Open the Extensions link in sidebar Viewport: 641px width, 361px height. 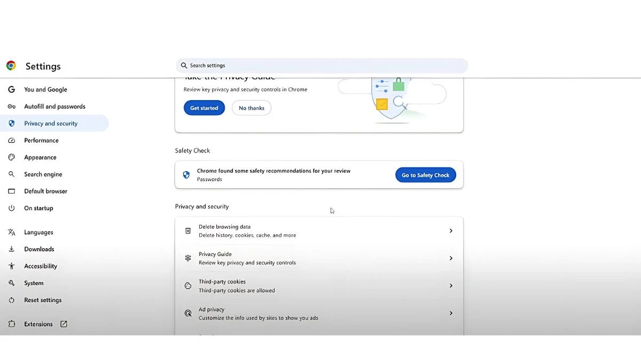38,324
